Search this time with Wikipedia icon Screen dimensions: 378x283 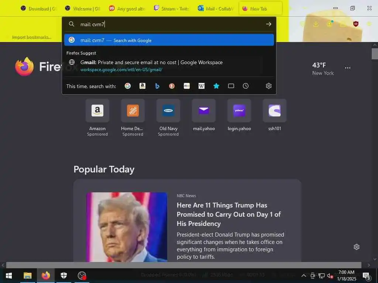(202, 86)
